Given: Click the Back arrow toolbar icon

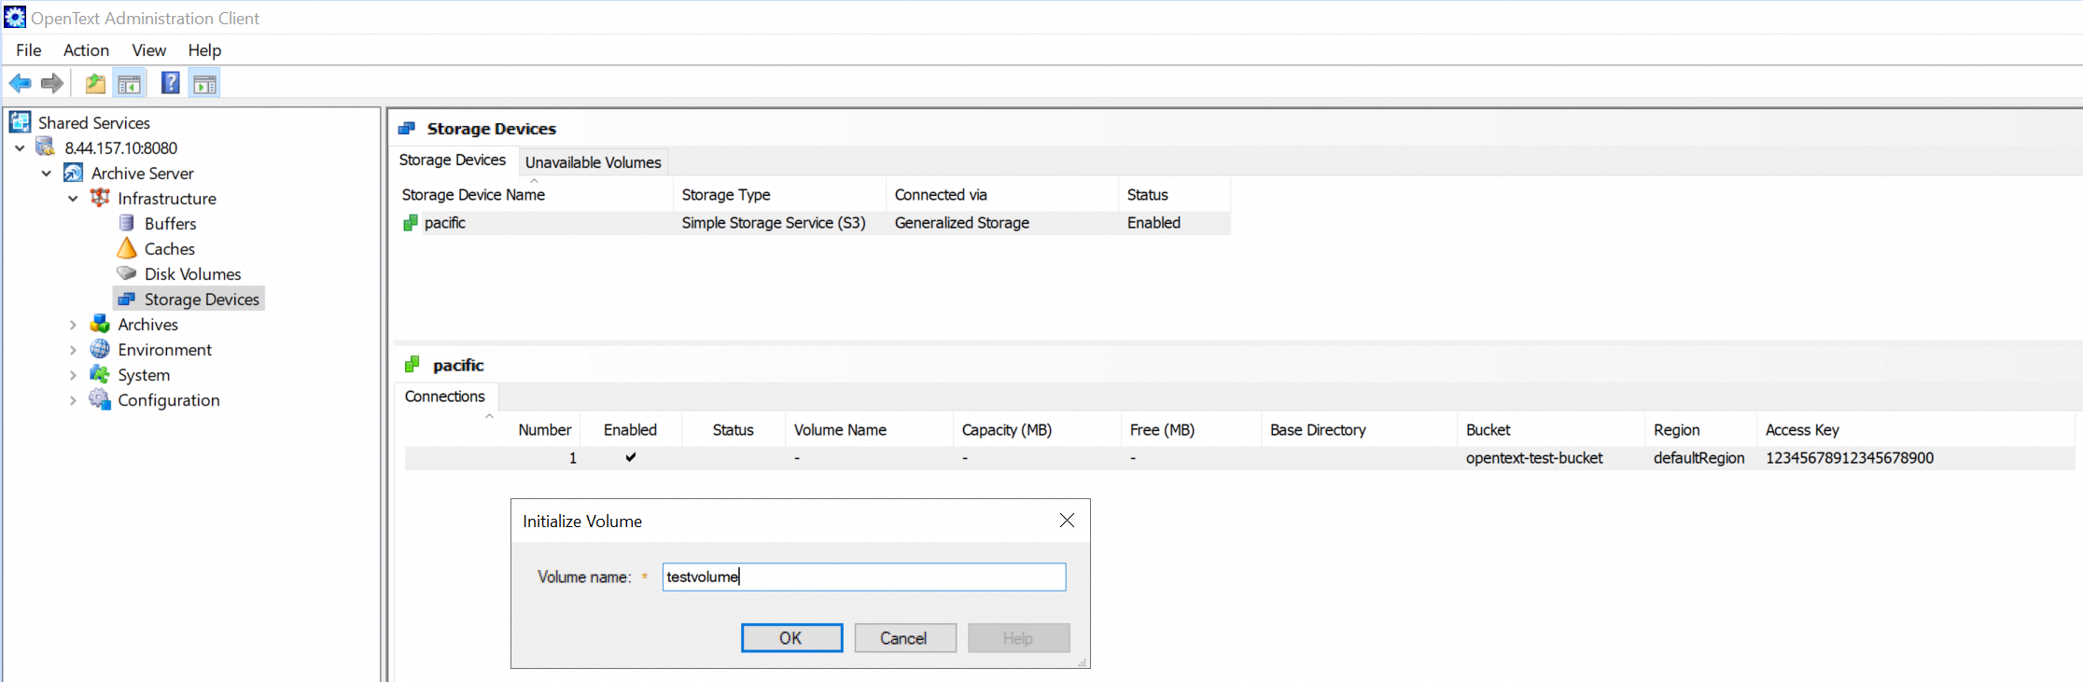Looking at the screenshot, I should pyautogui.click(x=20, y=84).
